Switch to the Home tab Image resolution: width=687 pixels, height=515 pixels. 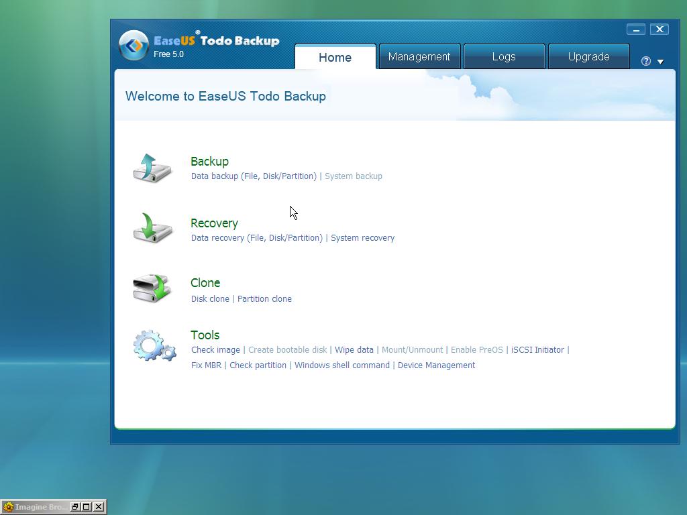tap(335, 57)
